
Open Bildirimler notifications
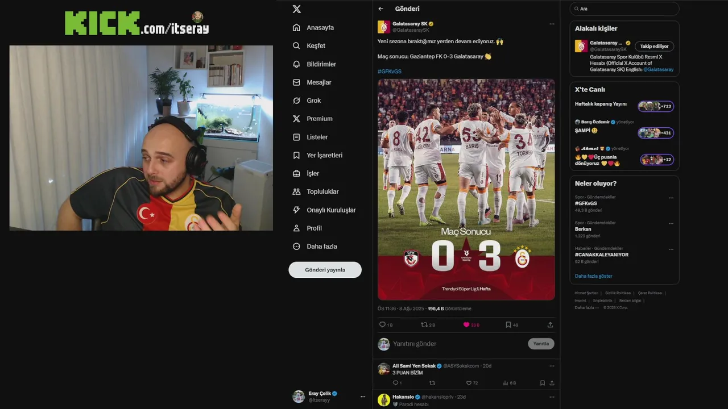click(x=321, y=64)
